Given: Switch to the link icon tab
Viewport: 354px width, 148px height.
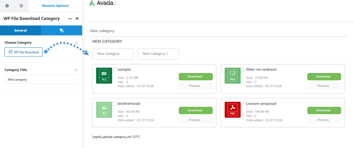Looking at the screenshot, I should (62, 30).
